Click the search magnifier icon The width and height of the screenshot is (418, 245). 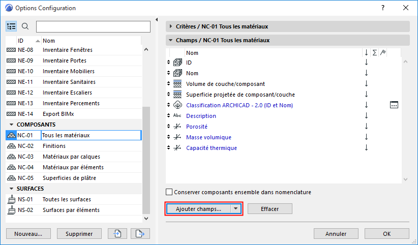coord(25,26)
